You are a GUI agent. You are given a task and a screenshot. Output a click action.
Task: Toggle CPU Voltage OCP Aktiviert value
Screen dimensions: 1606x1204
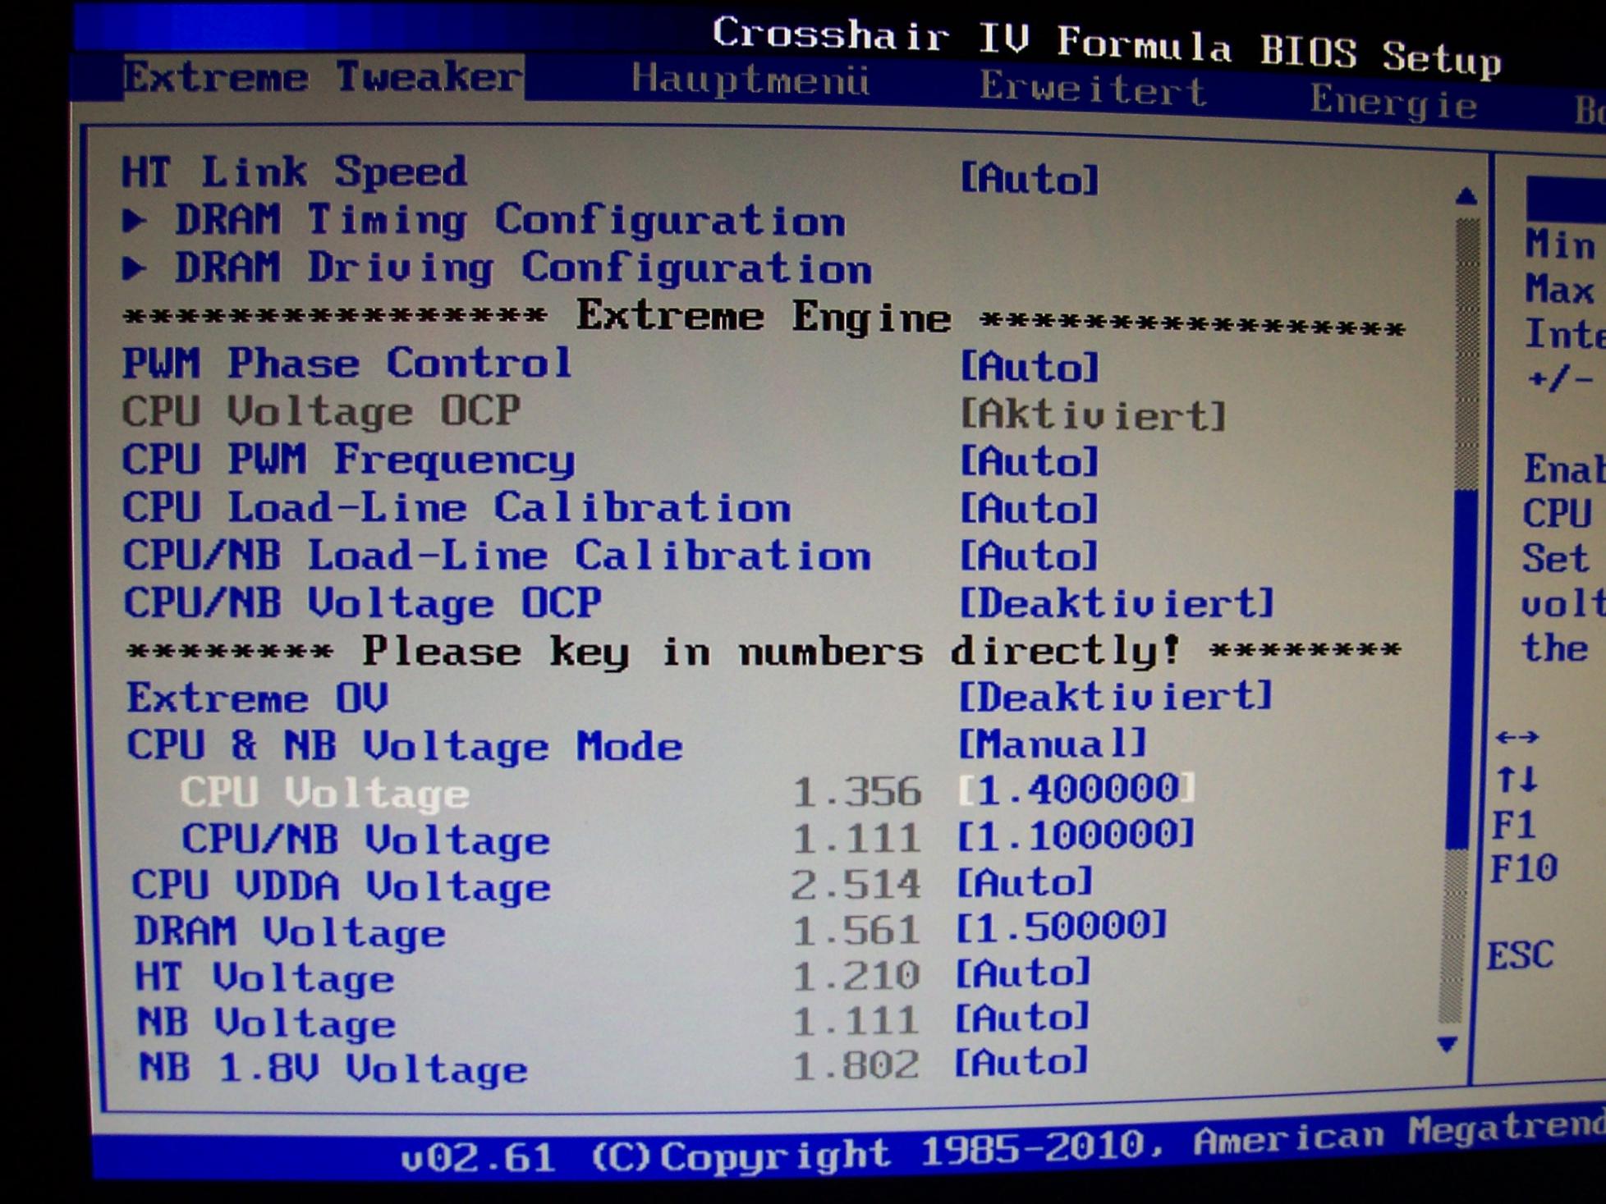(1093, 415)
